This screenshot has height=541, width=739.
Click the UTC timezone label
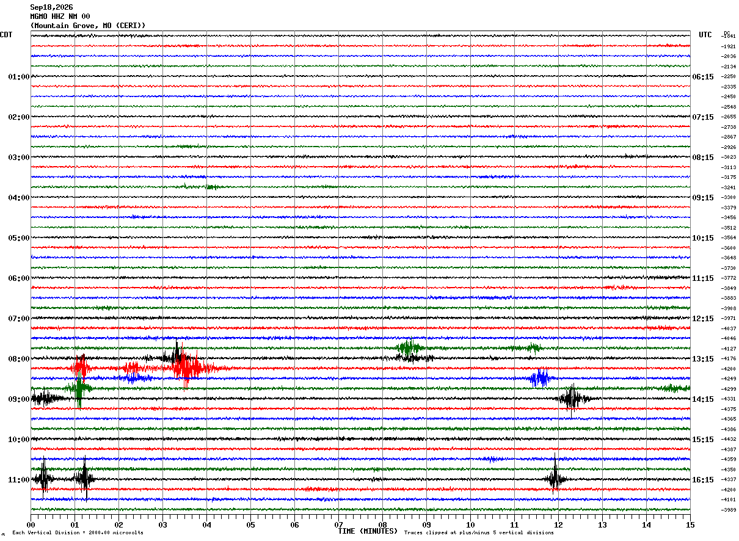[705, 35]
